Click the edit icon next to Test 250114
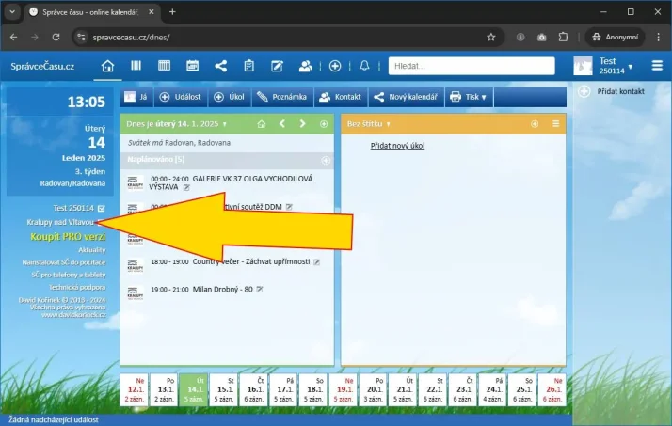672x426 pixels. point(101,207)
